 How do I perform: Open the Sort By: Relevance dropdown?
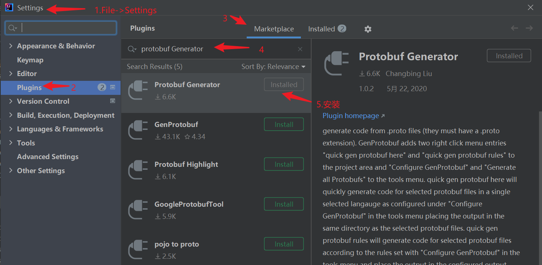click(x=274, y=66)
